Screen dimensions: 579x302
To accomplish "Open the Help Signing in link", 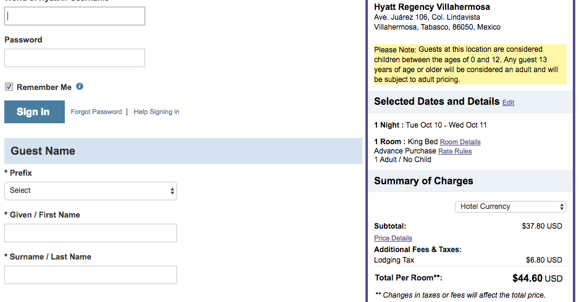I will tap(156, 112).
